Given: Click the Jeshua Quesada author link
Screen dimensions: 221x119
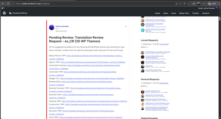Looking at the screenshot, I should coord(62,26).
